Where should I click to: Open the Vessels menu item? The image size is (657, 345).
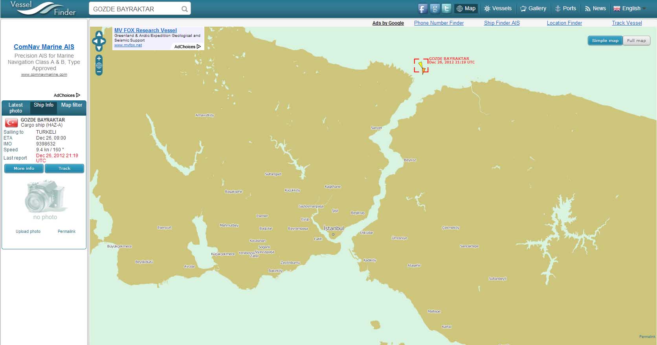(x=498, y=9)
